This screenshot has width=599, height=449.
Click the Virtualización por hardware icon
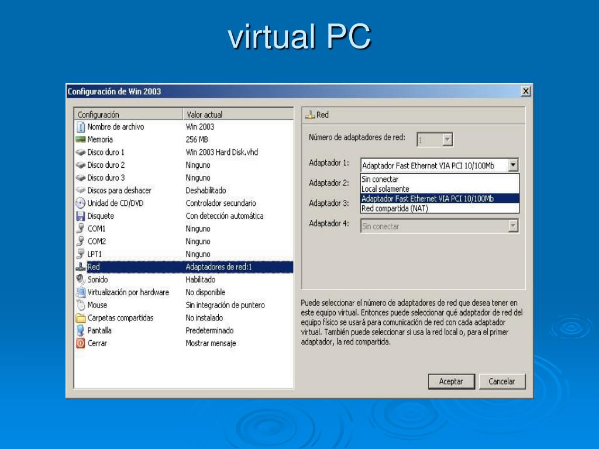81,292
